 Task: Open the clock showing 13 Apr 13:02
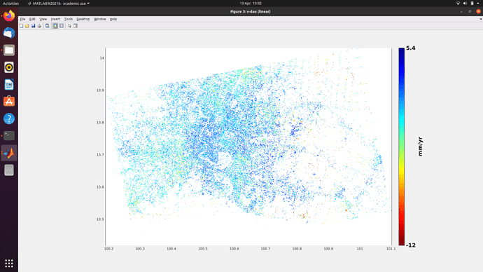[x=251, y=4]
